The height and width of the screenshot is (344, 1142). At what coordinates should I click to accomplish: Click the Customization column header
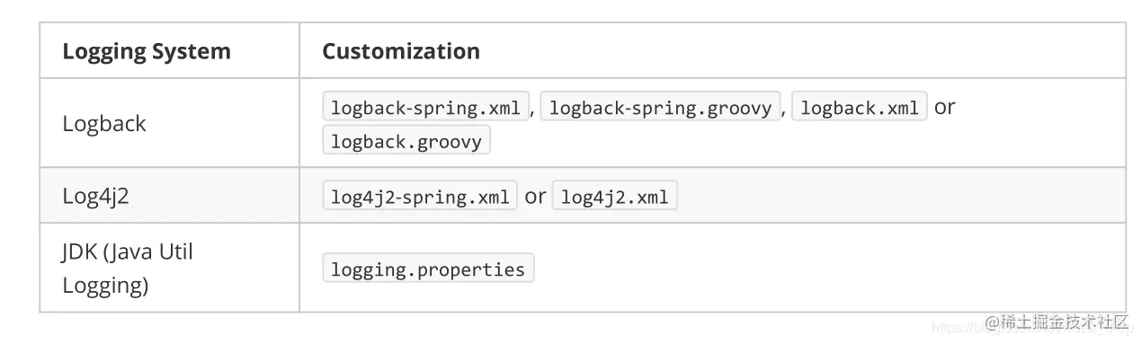tap(401, 51)
